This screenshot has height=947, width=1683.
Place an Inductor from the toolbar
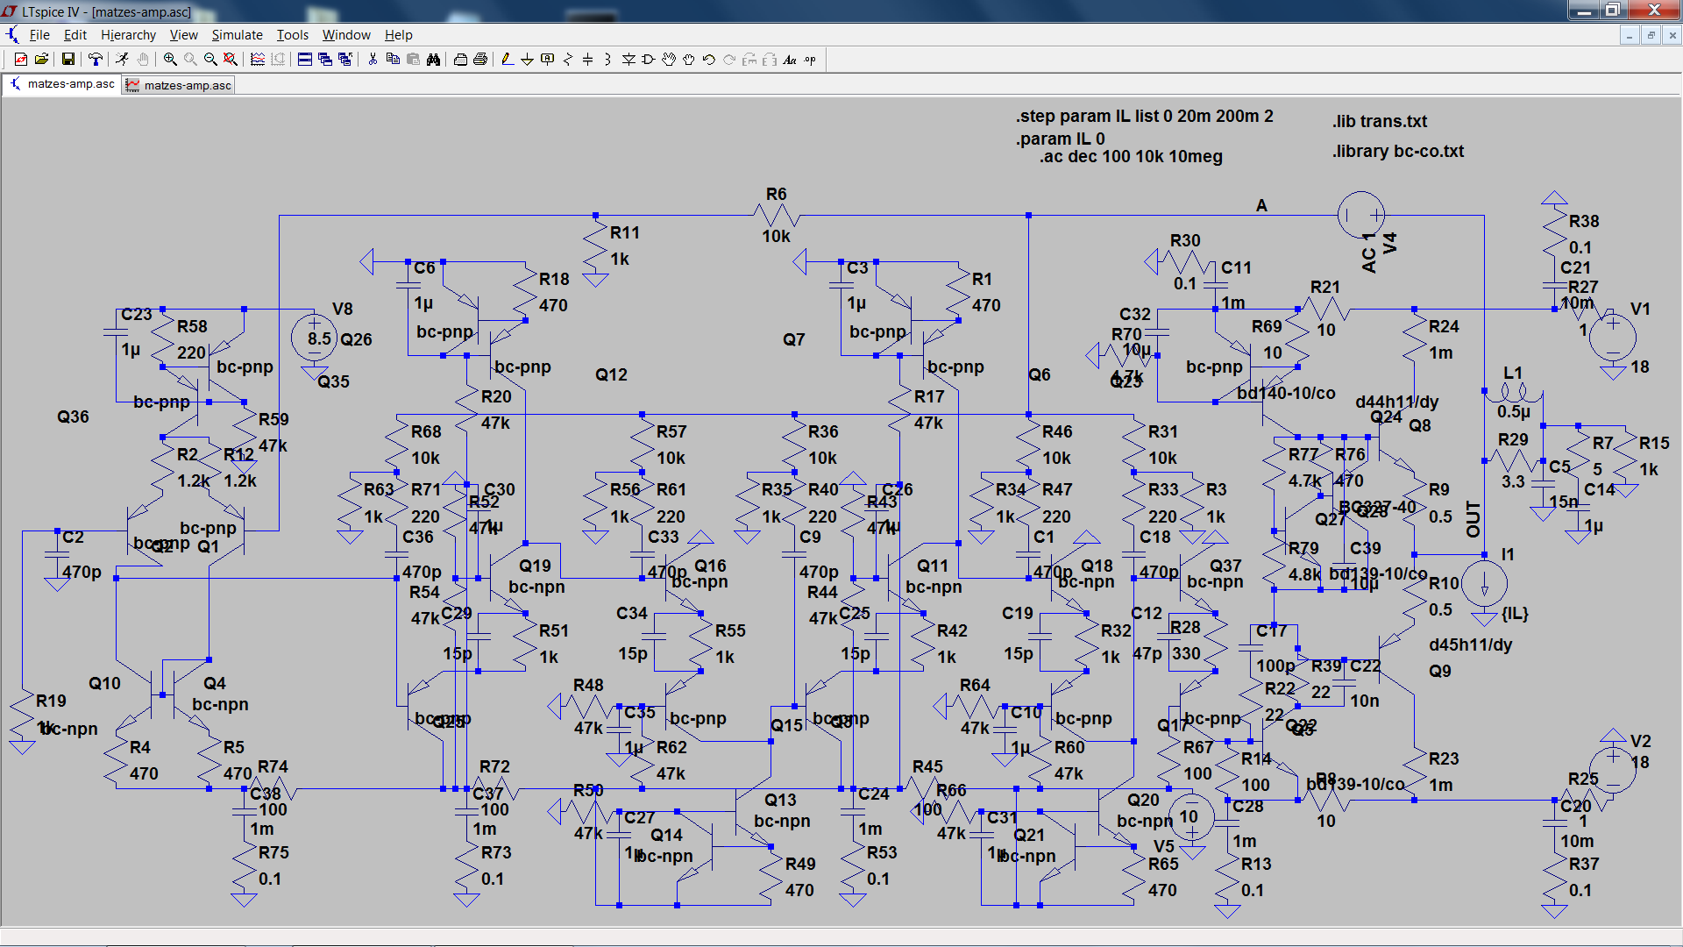[x=607, y=60]
